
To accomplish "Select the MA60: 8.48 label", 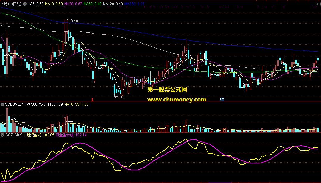I will (93, 4).
